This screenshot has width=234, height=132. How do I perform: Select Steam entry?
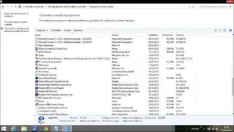coord(41,101)
